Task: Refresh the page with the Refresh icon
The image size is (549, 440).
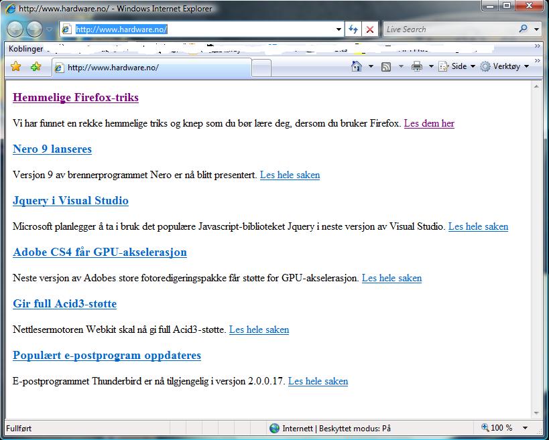Action: pos(353,29)
